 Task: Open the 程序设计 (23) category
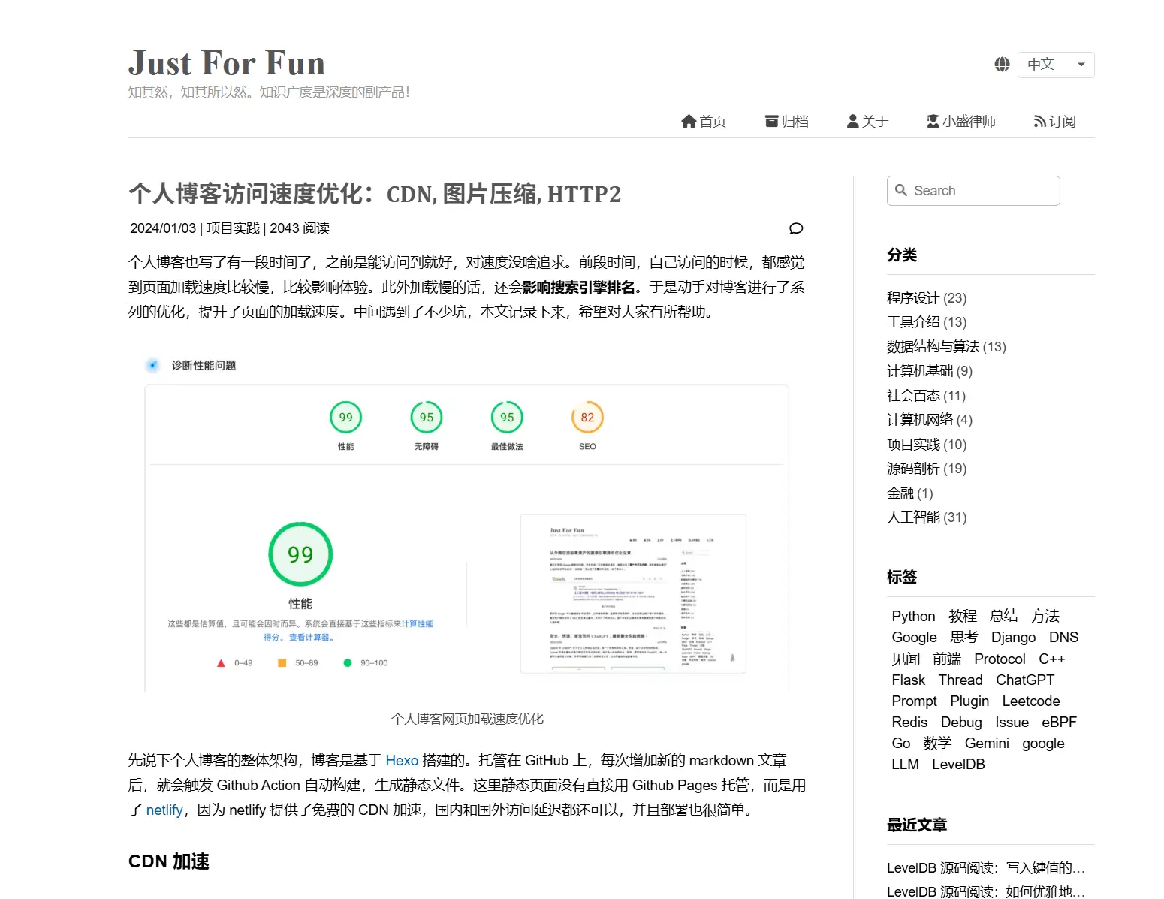tap(926, 298)
